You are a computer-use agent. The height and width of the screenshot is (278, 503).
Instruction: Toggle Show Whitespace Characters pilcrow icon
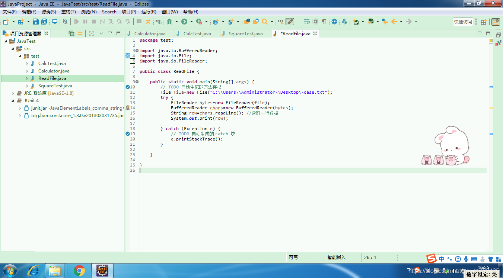[324, 22]
